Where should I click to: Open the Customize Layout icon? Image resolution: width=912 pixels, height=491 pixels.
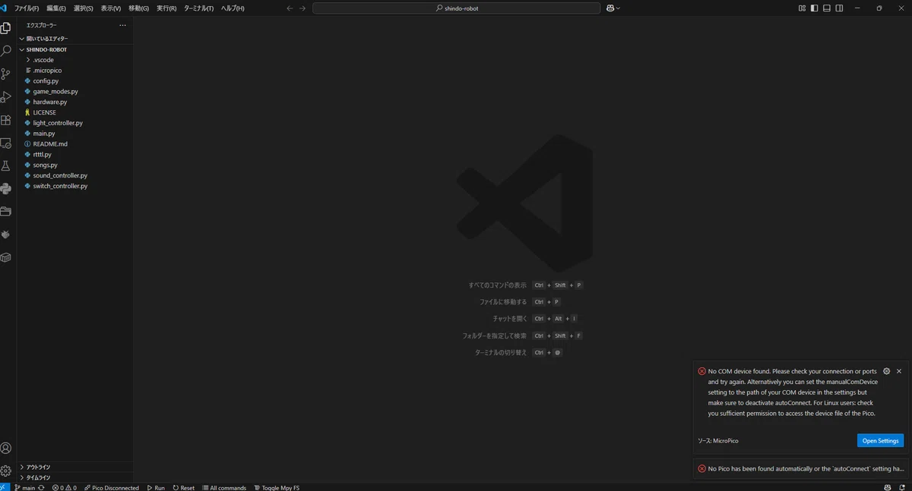(802, 8)
